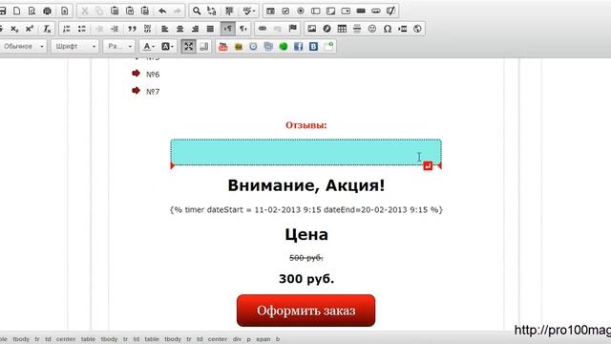Insert a text field
Viewport: 611px width, 344px height.
coord(316,11)
